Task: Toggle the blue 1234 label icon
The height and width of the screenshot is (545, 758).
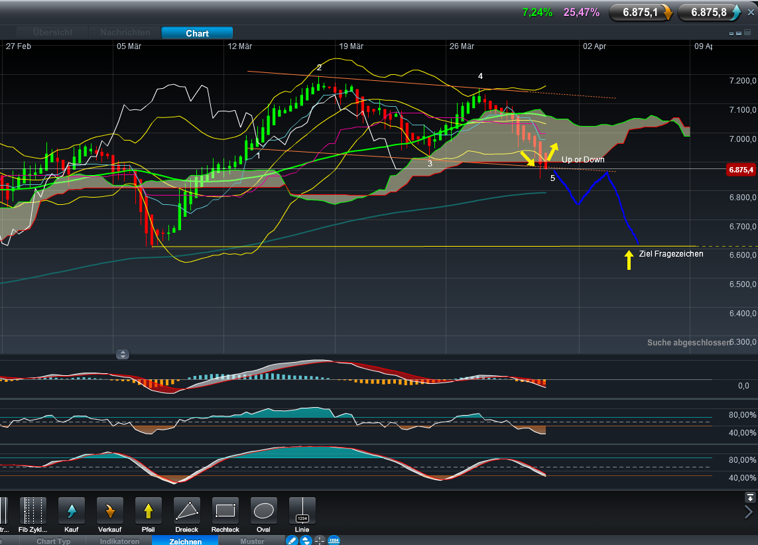Action: pyautogui.click(x=334, y=540)
